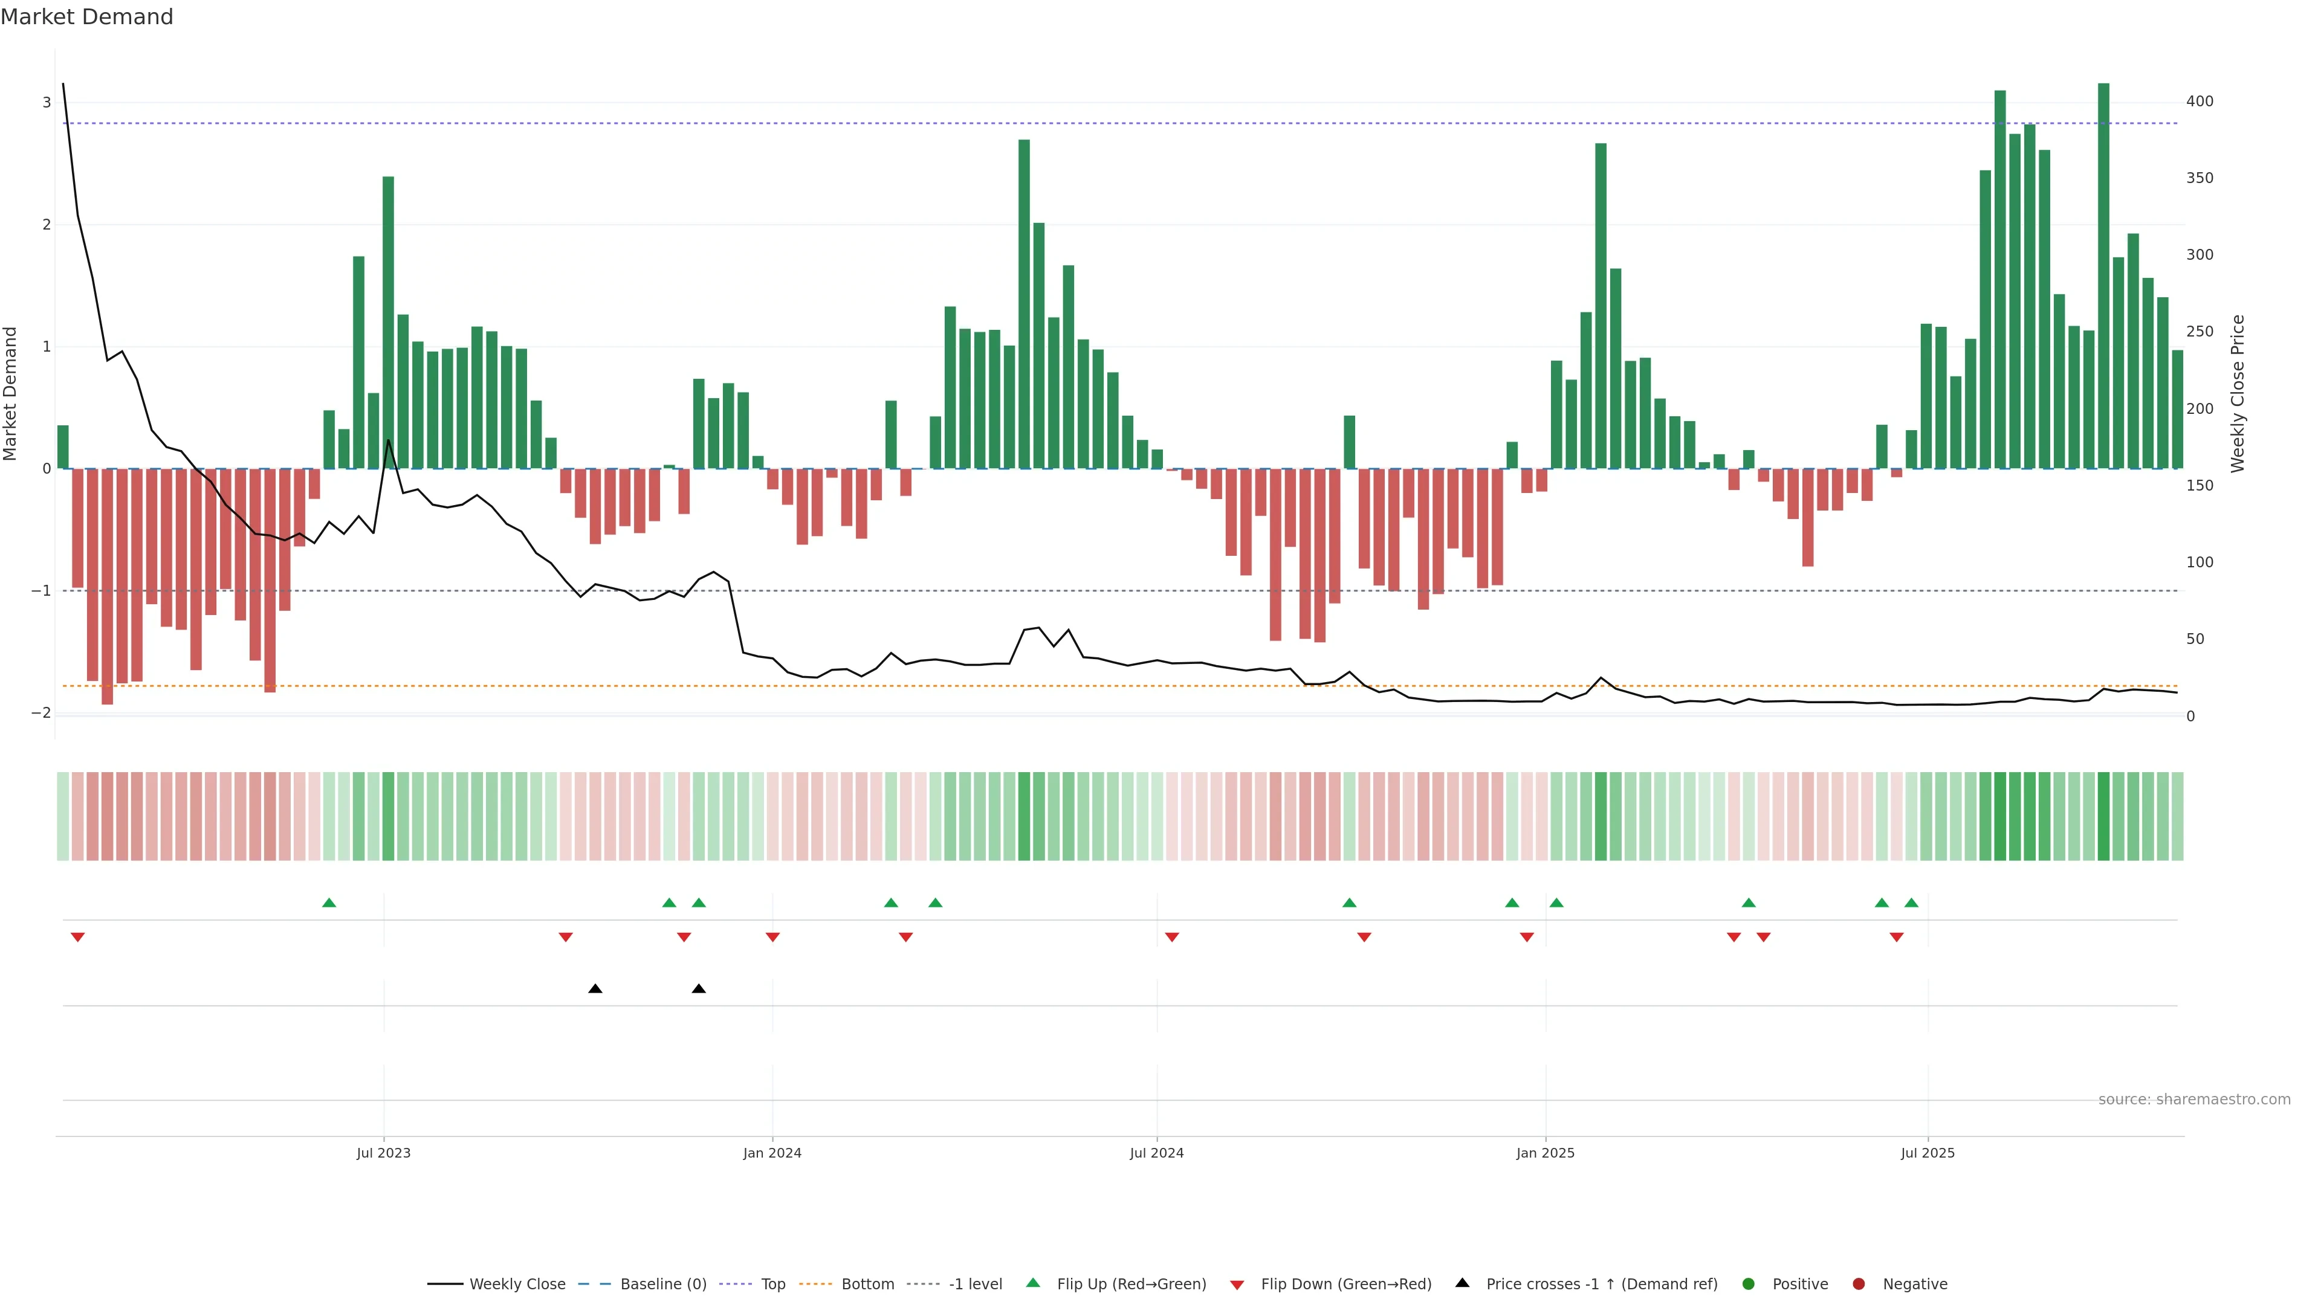Click the Jul 2025 x-axis label
The width and height of the screenshot is (2321, 1305).
click(x=1928, y=1154)
